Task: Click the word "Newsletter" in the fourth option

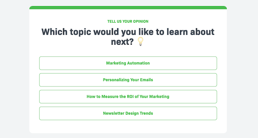Action: click(114, 113)
